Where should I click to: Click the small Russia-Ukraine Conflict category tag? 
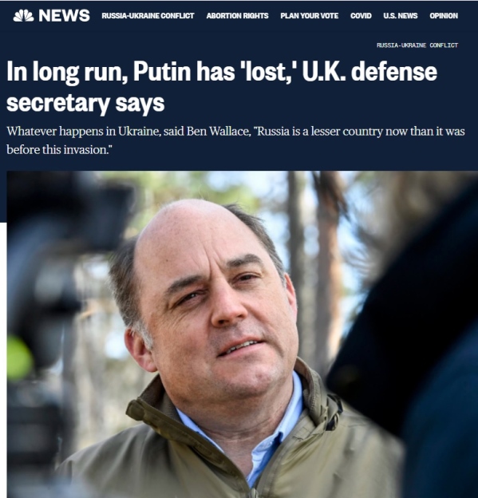(x=417, y=45)
